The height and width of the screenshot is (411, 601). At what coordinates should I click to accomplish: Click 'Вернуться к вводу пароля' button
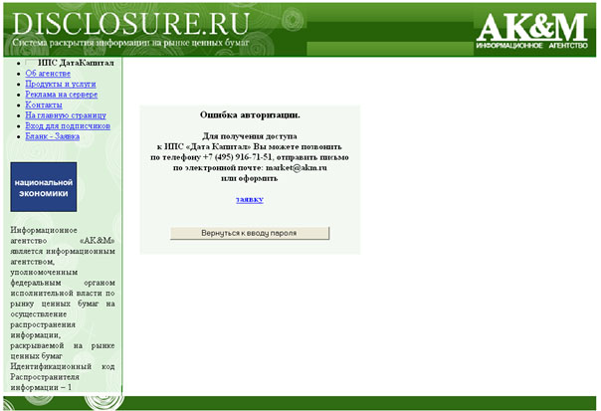[250, 233]
